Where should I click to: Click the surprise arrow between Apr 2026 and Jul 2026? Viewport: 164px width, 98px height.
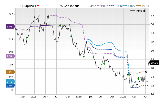138,79
